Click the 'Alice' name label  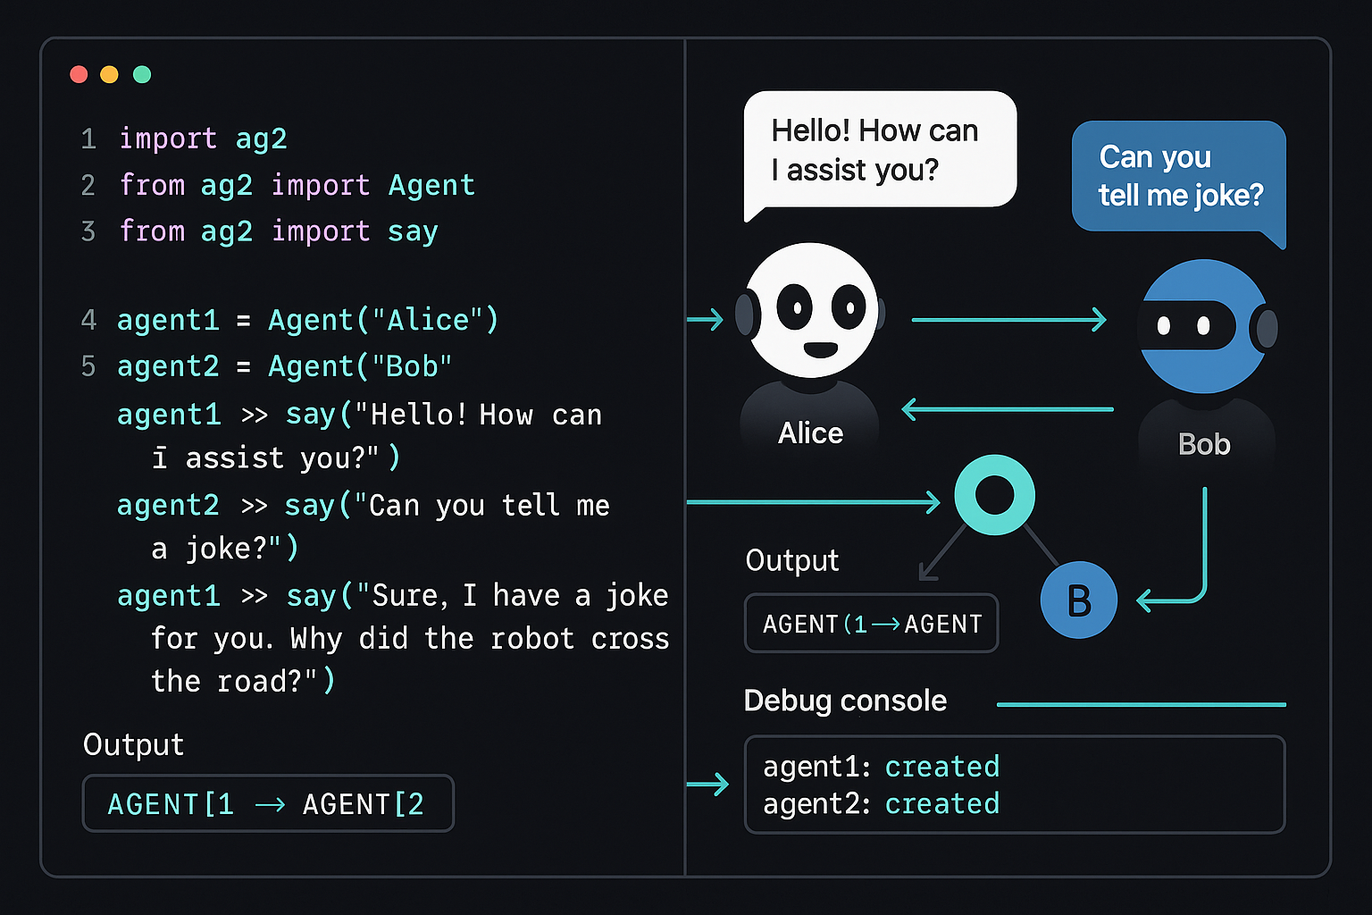tap(810, 433)
